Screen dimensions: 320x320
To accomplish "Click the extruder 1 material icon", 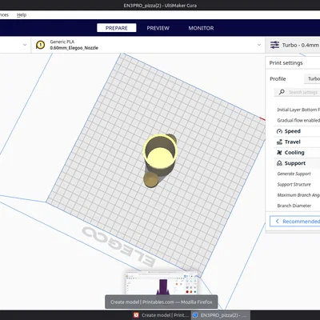I will (x=40, y=45).
